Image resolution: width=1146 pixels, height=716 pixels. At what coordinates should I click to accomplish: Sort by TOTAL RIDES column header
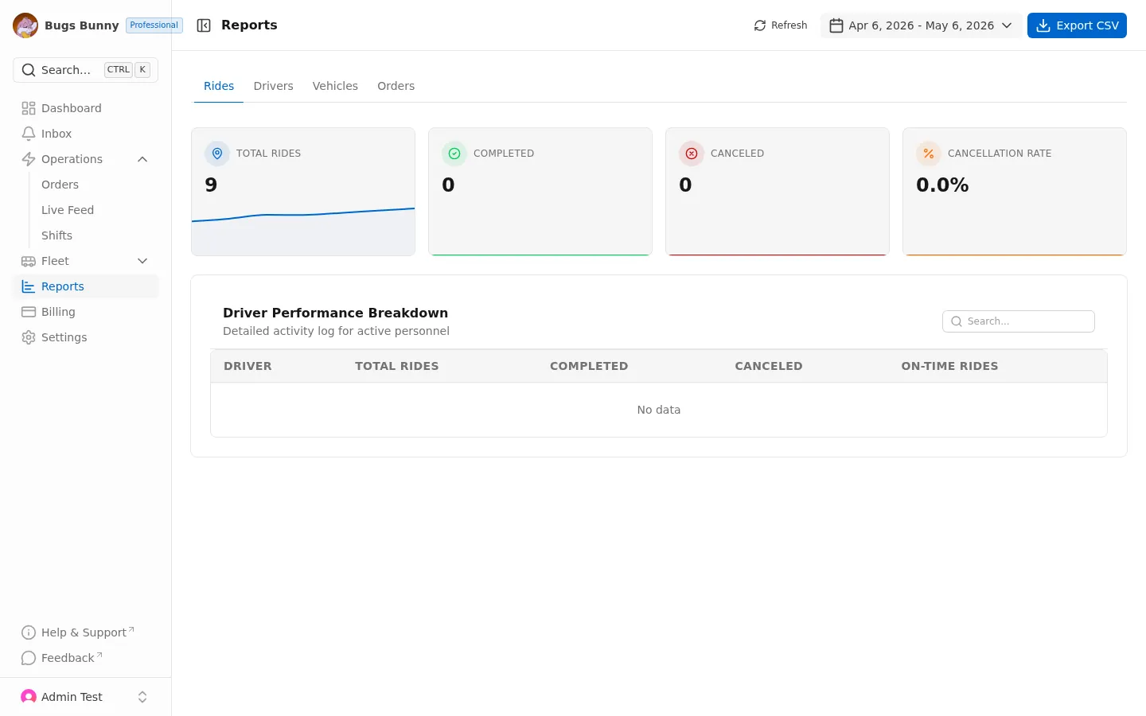pos(397,366)
